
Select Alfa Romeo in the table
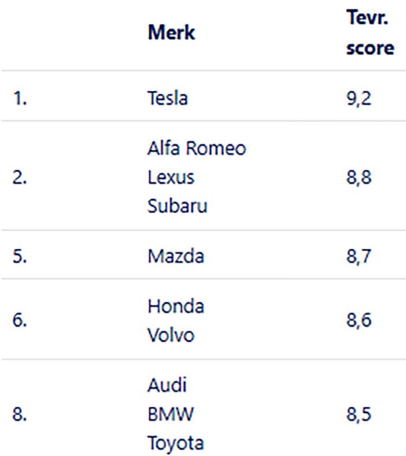coord(197,149)
